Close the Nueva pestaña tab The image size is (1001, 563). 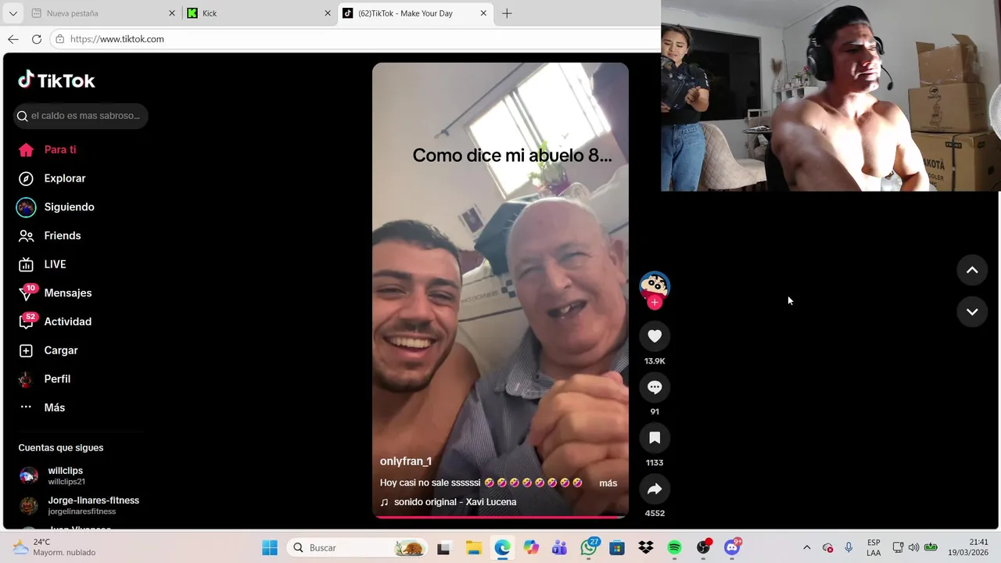[x=172, y=13]
